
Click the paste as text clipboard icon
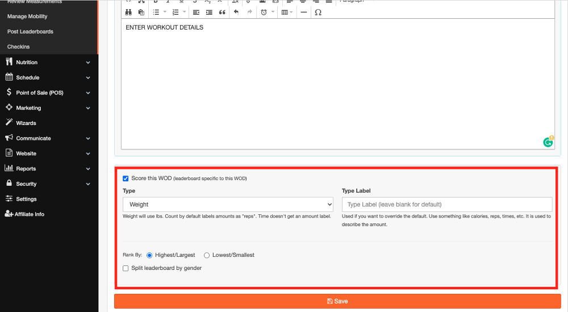click(141, 13)
